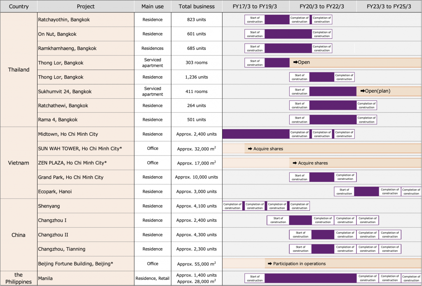Click the "501 units" value

(x=197, y=120)
